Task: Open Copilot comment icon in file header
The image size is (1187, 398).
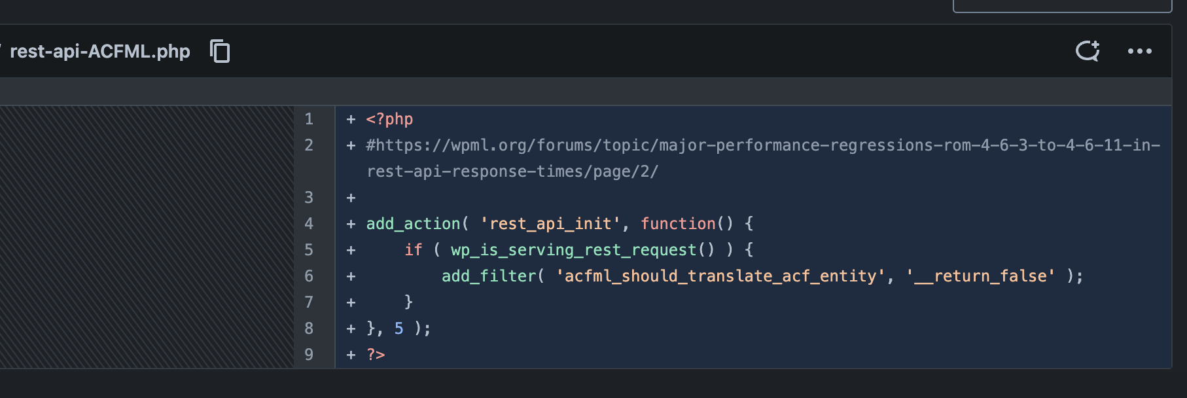Action: tap(1088, 51)
